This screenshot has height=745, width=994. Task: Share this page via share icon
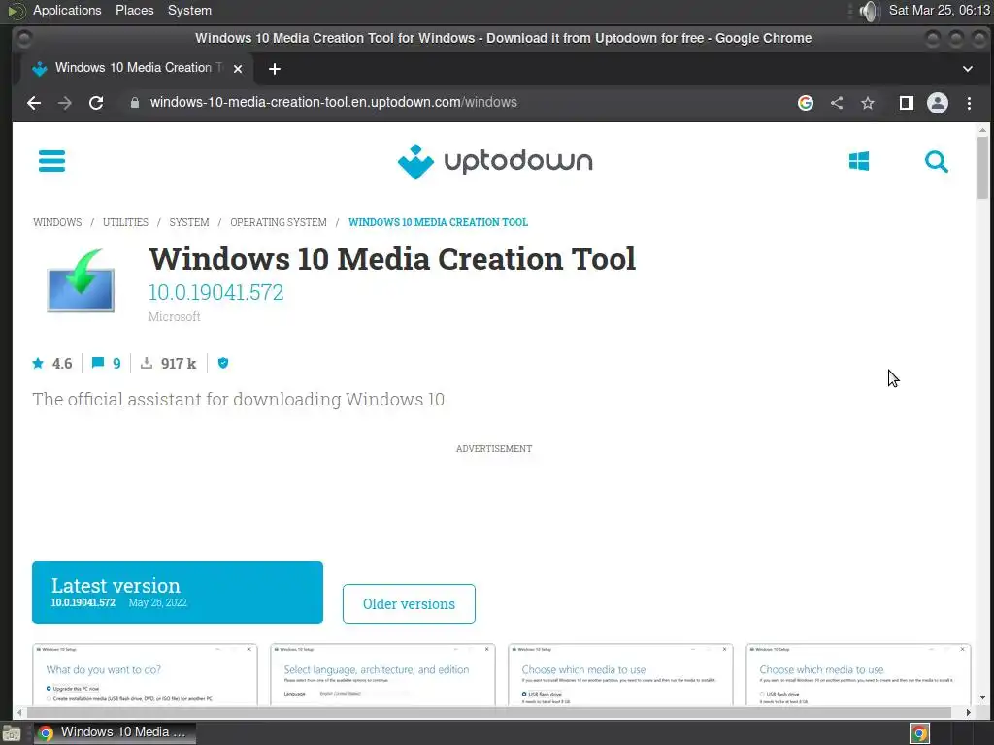tap(837, 103)
